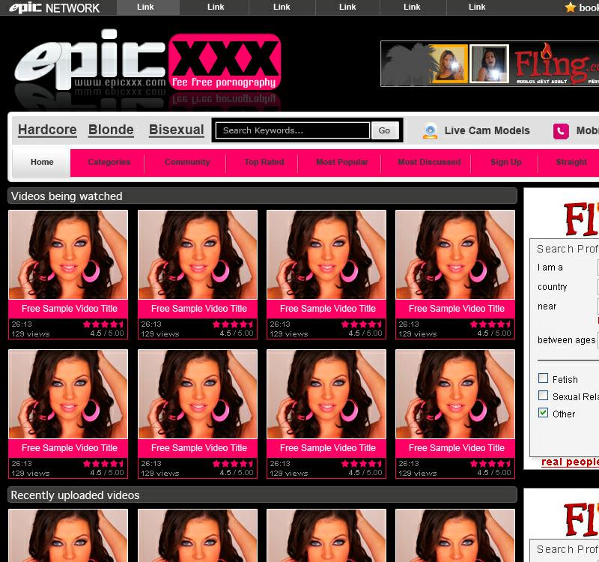Switch to the Community tab
599x562 pixels.
click(186, 162)
